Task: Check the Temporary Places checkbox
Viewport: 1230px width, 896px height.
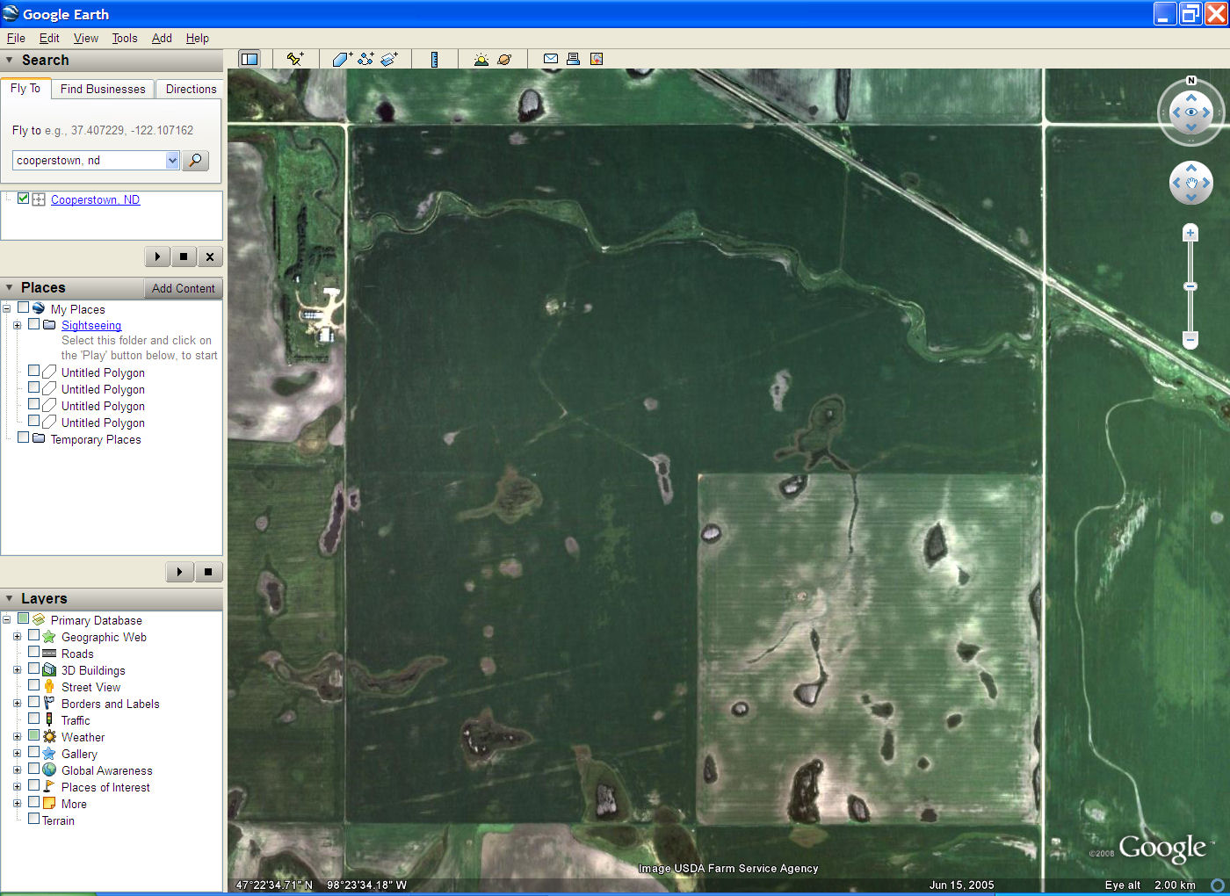Action: 23,437
